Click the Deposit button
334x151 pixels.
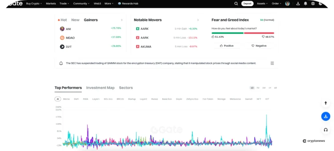coord(247,4)
